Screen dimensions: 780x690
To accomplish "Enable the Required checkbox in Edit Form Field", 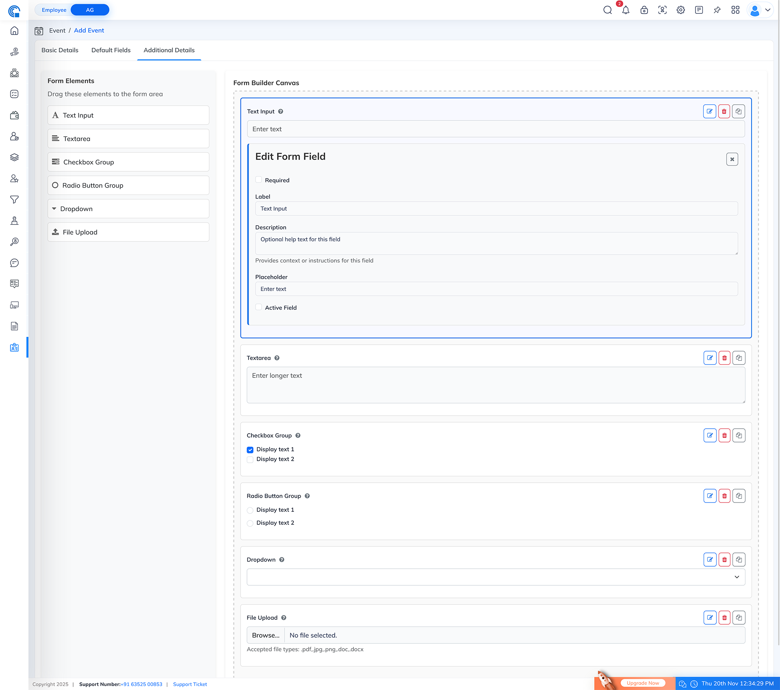I will pyautogui.click(x=259, y=179).
